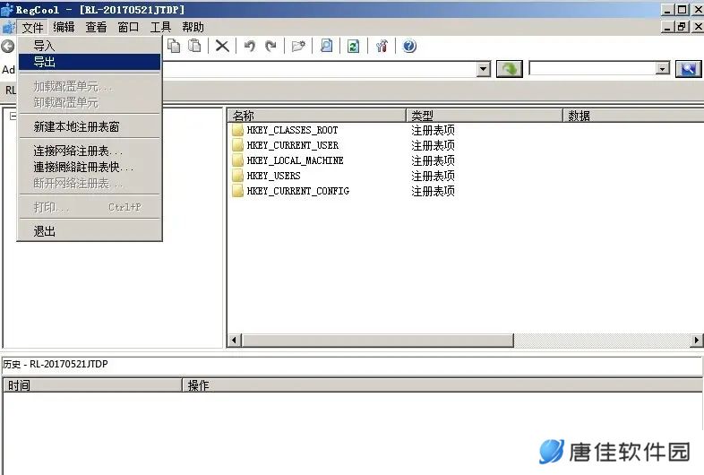Sort by the 类型 column header
Screen dimensions: 704x475
point(485,116)
